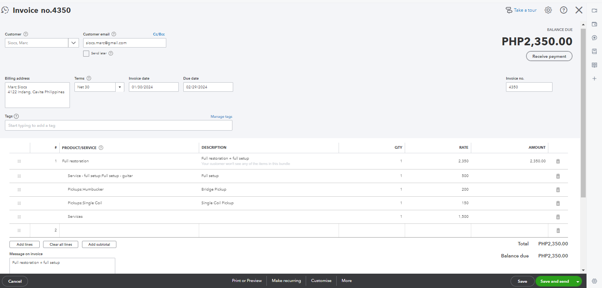This screenshot has height=288, width=602.
Task: Open the invoice settings gear icon
Action: (548, 10)
